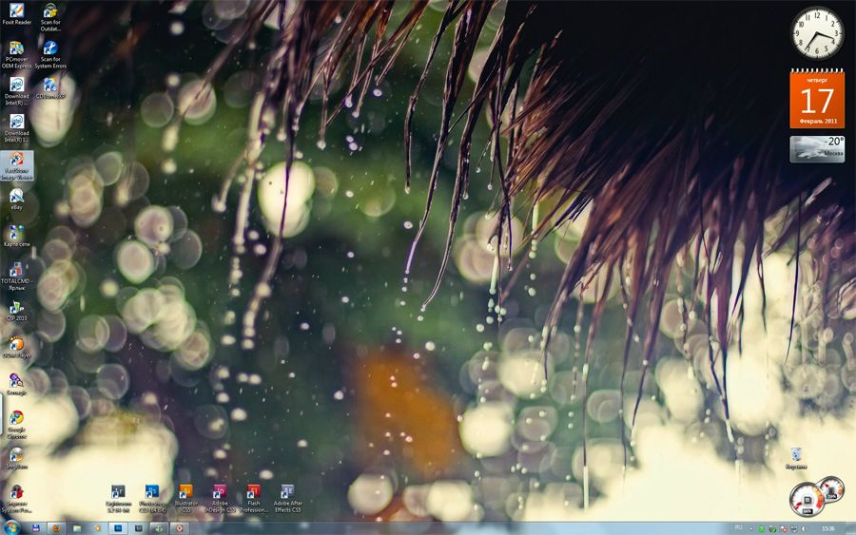Switch to Photoshop in the taskbar
This screenshot has width=856, height=535.
118,528
